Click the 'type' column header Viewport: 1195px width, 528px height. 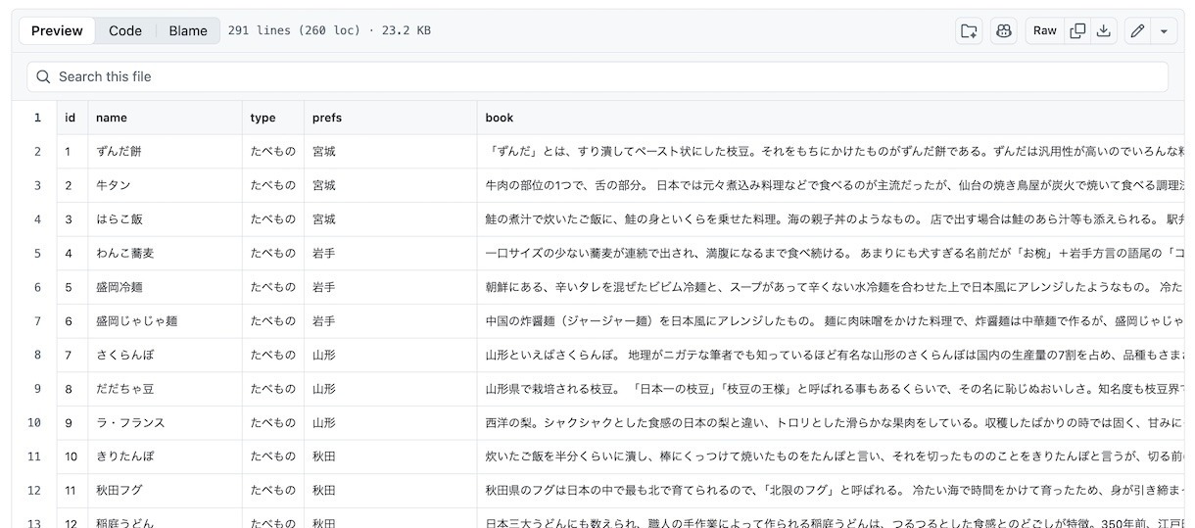(263, 118)
